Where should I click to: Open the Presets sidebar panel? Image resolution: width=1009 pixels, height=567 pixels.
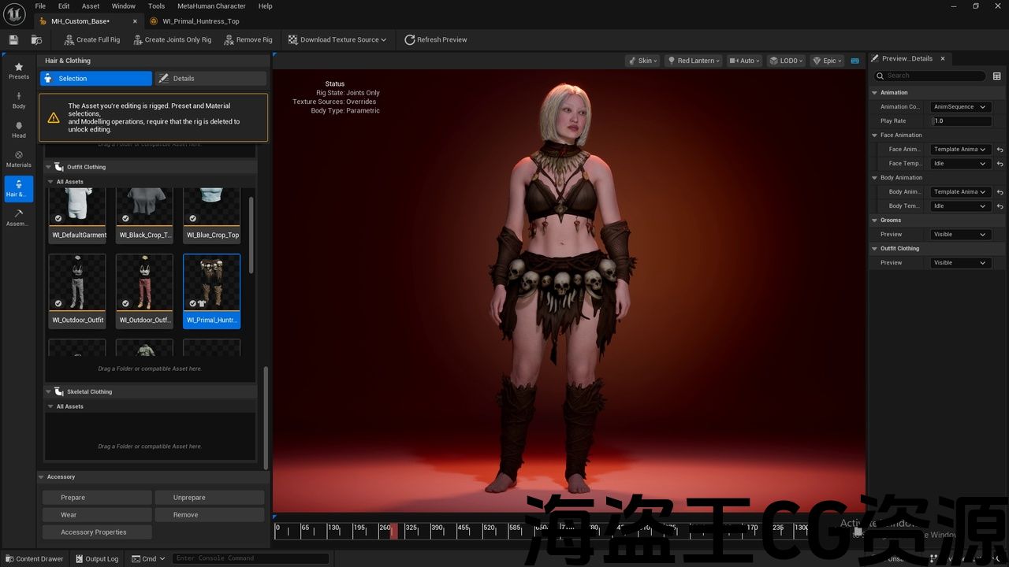19,70
